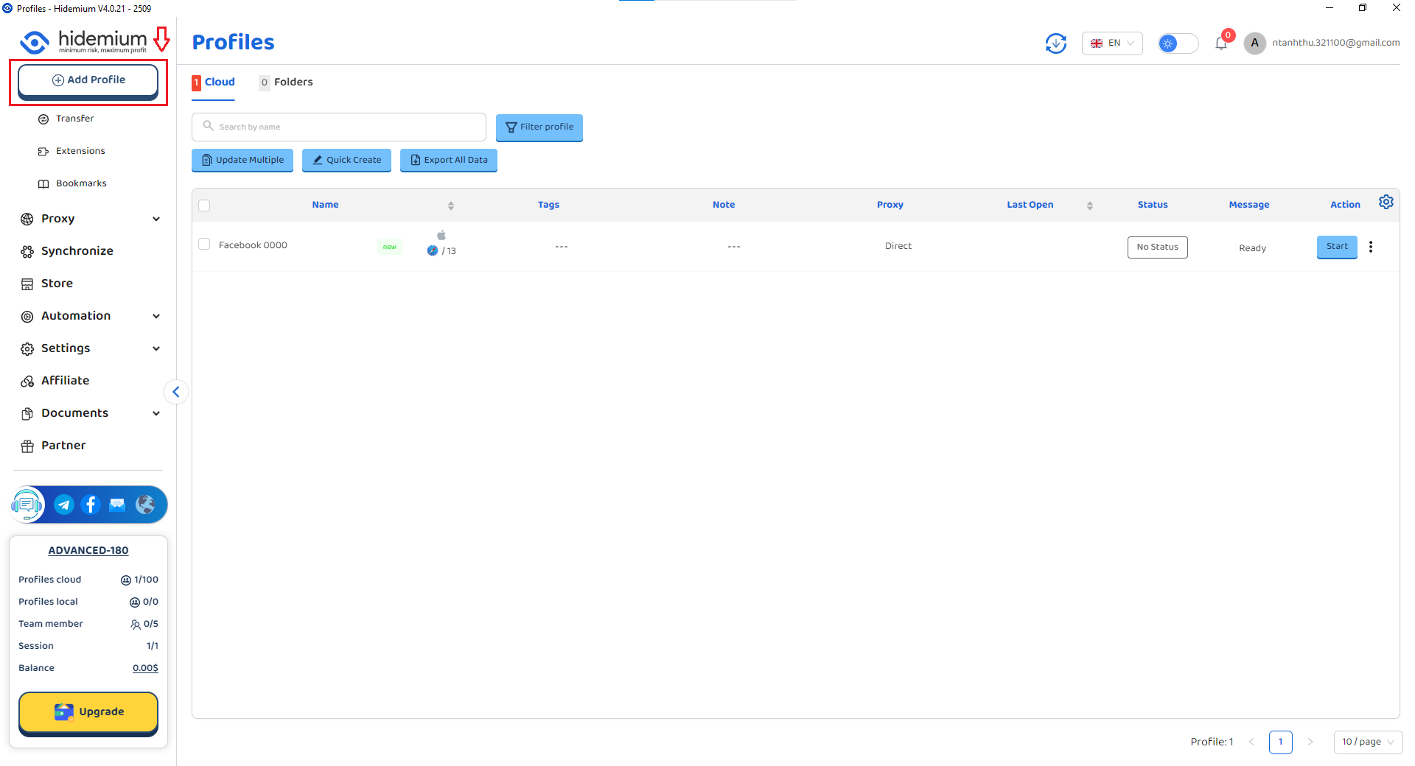Click the Ready message text
1415x766 pixels.
tap(1252, 248)
